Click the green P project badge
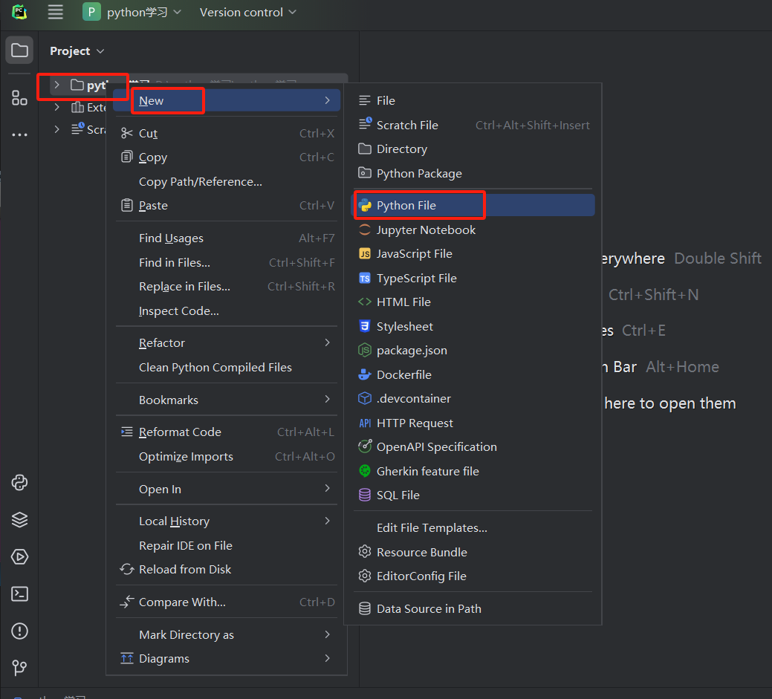Screen dimensions: 772x699 point(91,12)
